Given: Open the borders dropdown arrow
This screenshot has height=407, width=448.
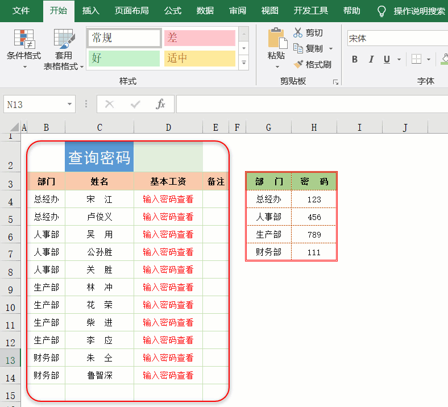Looking at the screenshot, I should coord(429,60).
